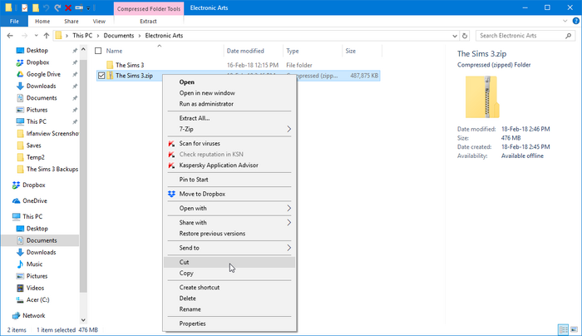Uncheck The Sims 3.zip checkbox
The height and width of the screenshot is (336, 582).
pyautogui.click(x=101, y=76)
